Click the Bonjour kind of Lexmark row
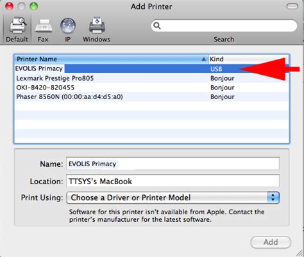 (x=223, y=78)
